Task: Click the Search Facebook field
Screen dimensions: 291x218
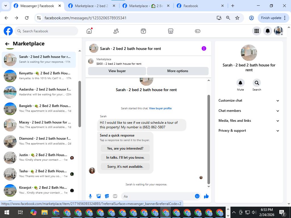Action: pos(46,31)
